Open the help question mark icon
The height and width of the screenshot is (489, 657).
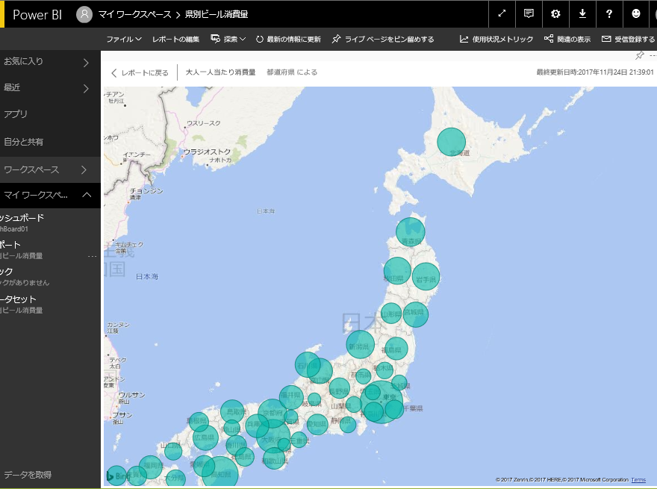tap(609, 13)
